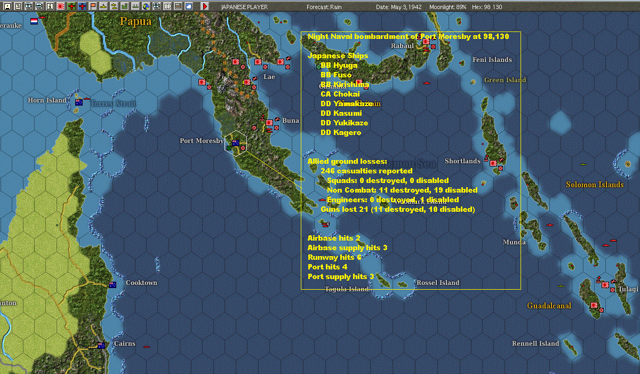This screenshot has width=640, height=374.
Task: Click the 'Lae' map label
Action: tap(269, 77)
